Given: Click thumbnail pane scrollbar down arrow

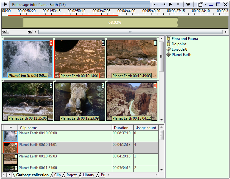Looking at the screenshot, I should tap(161, 120).
